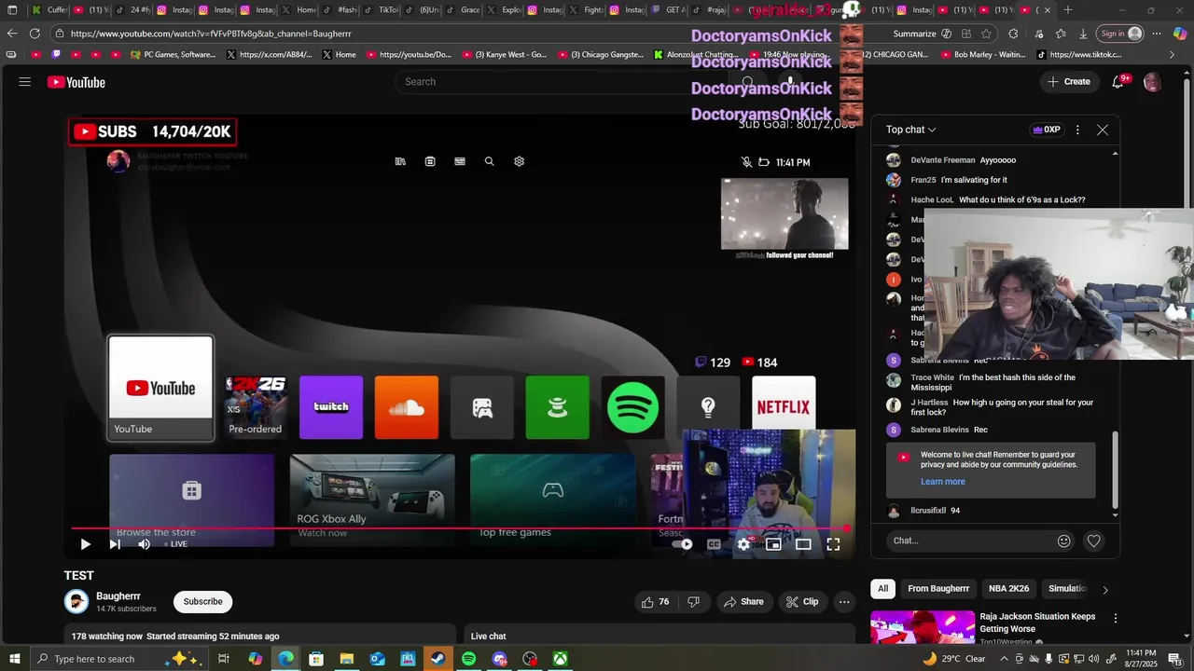
Task: Toggle closed captions in player
Action: 714,544
